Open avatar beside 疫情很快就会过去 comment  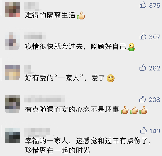(13, 41)
